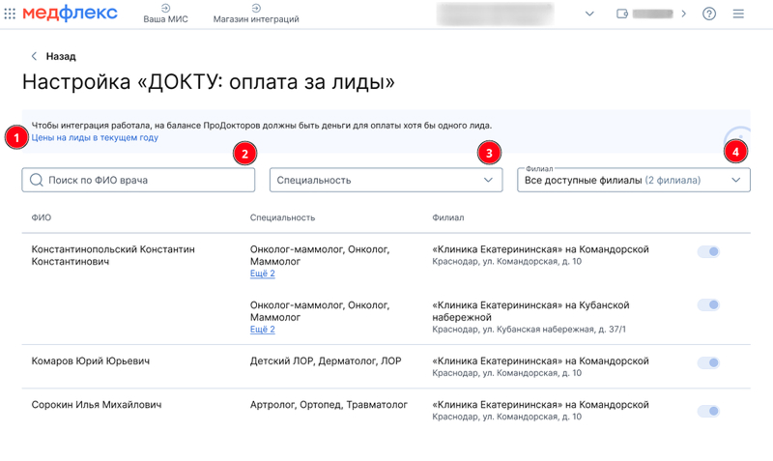
Task: Open the hamburger menu icon
Action: 738,14
